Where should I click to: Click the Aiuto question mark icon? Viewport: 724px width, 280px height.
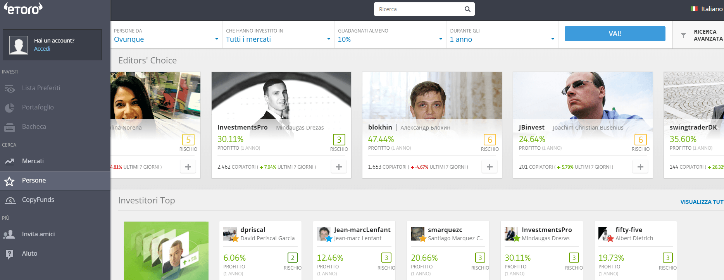[x=9, y=254]
